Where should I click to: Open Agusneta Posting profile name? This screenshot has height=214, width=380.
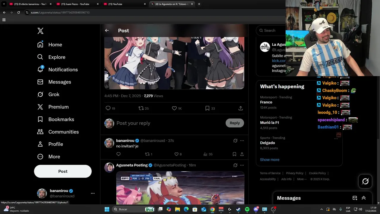[x=132, y=165]
